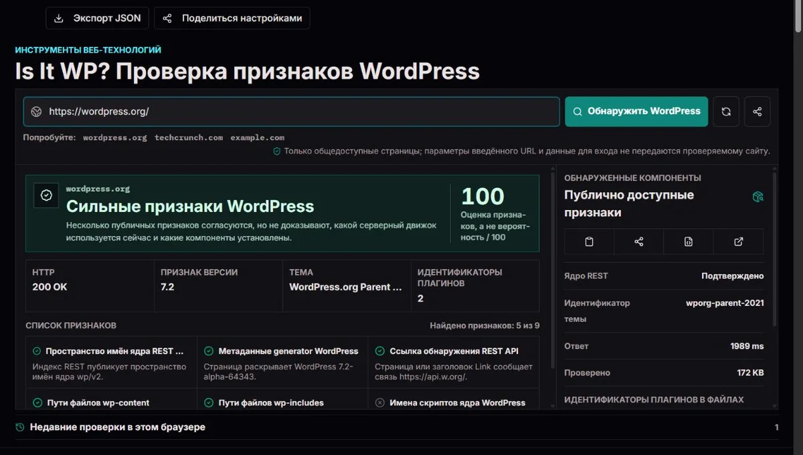Viewport: 803px width, 455px height.
Task: Click the share icon beside the refresh button
Action: tap(757, 112)
